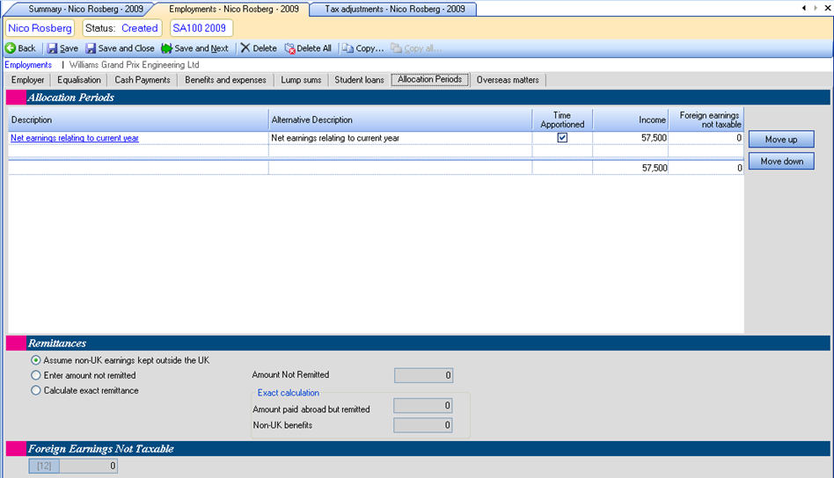The width and height of the screenshot is (834, 478).
Task: Open the Overseas matters tab
Action: 508,80
